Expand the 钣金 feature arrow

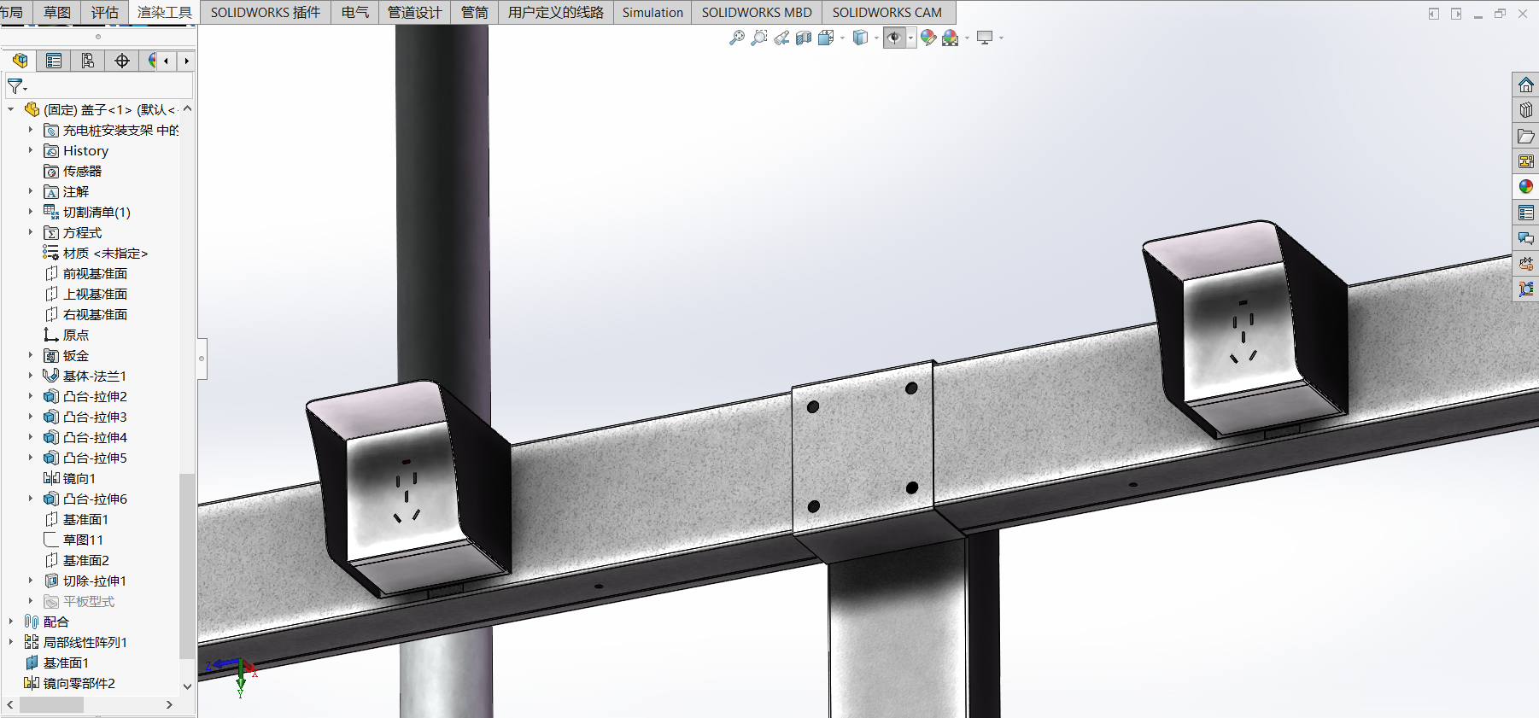coord(31,355)
